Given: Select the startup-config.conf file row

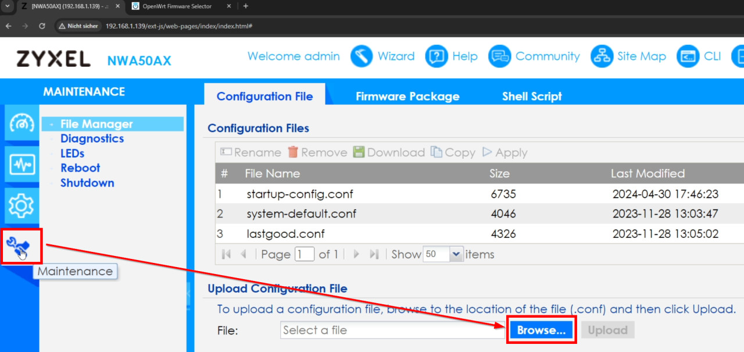Looking at the screenshot, I should tap(299, 194).
